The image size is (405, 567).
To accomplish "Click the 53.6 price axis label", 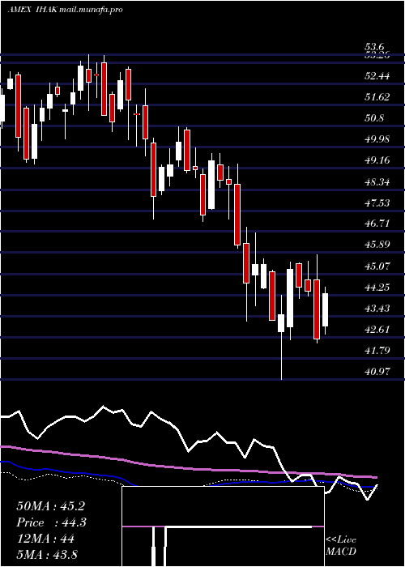I will [x=374, y=47].
